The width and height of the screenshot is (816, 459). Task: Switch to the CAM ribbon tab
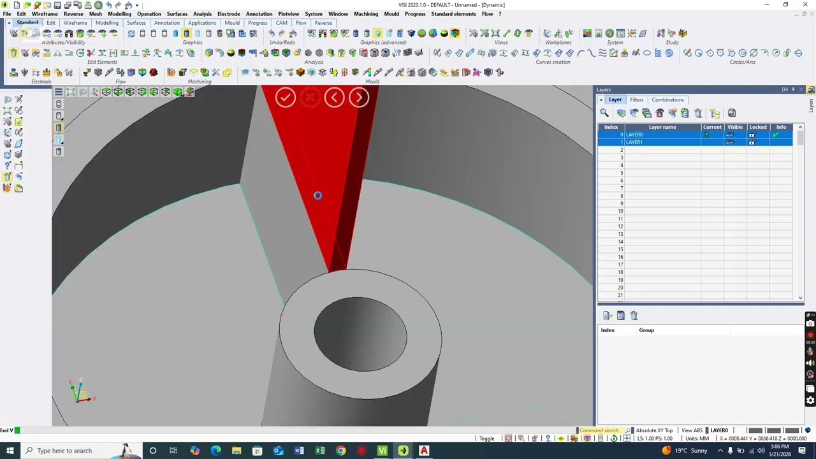pyautogui.click(x=281, y=23)
